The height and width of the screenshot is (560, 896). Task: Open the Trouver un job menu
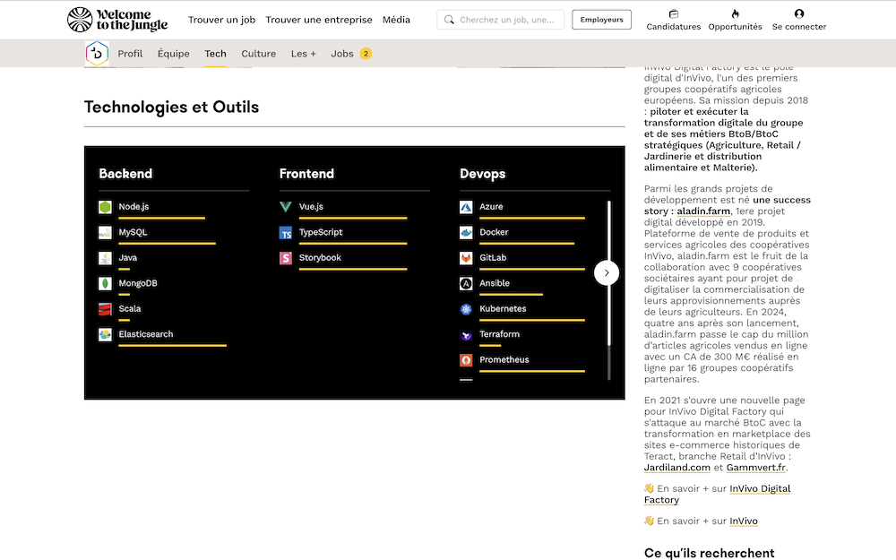pyautogui.click(x=221, y=20)
